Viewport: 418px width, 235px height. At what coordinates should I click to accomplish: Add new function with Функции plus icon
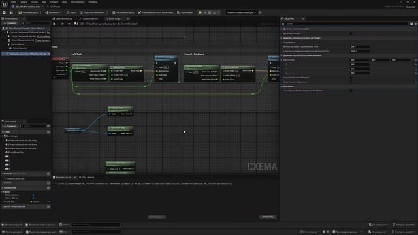[48, 174]
